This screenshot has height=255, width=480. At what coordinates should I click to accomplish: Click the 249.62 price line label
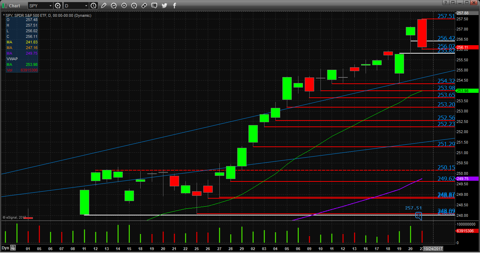pyautogui.click(x=446, y=179)
